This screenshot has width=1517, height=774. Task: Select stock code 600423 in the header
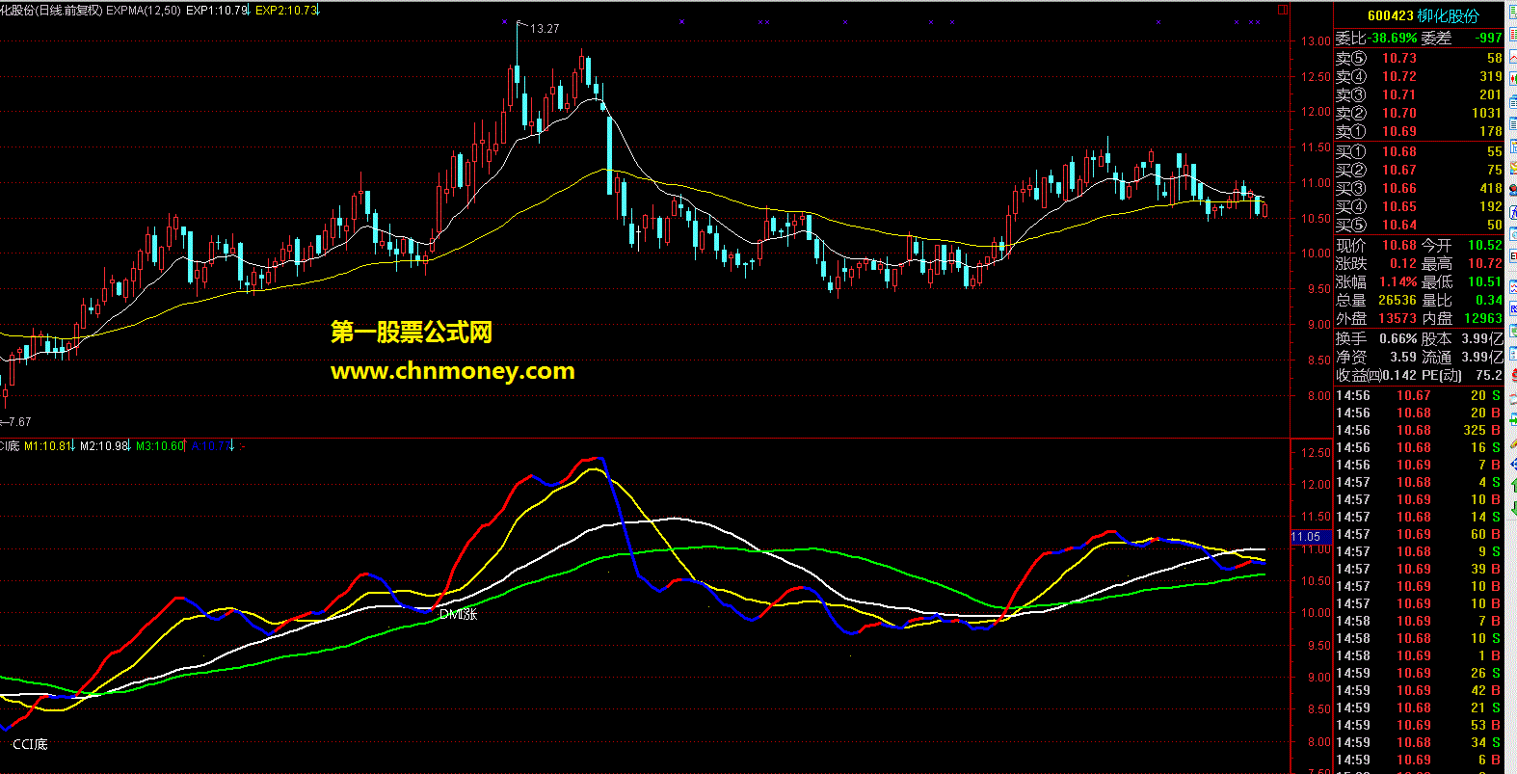click(x=1390, y=15)
